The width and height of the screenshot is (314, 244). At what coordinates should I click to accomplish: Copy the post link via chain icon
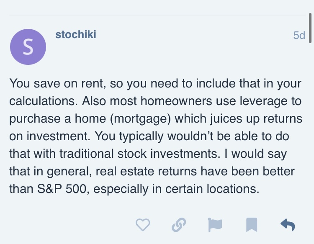pos(179,225)
